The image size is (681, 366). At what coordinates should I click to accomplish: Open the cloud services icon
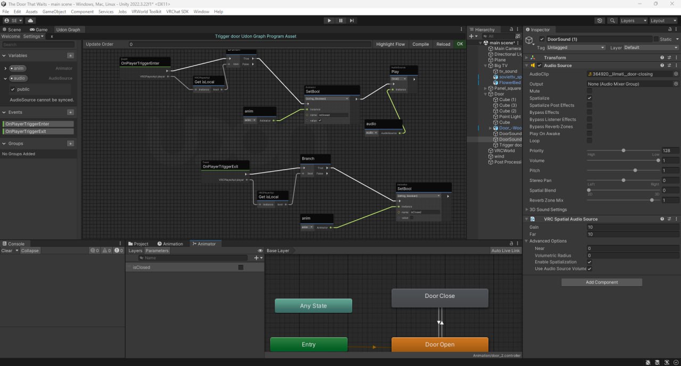pos(30,21)
